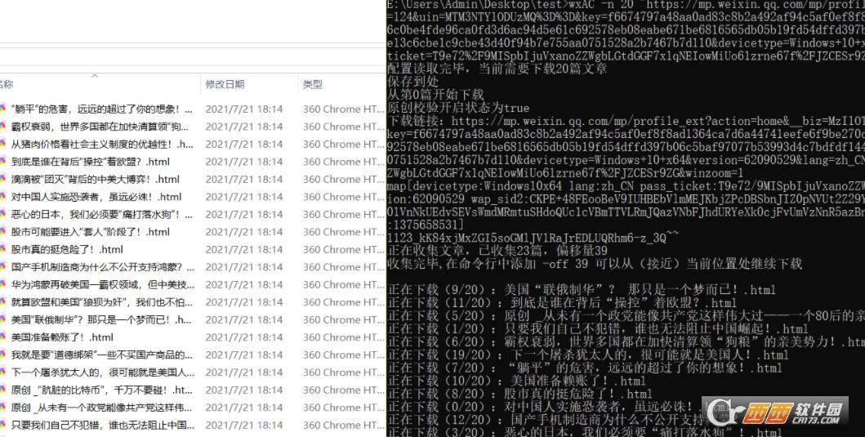Click 360 Chrome HT type of "肮脏的比特币" row

point(343,390)
